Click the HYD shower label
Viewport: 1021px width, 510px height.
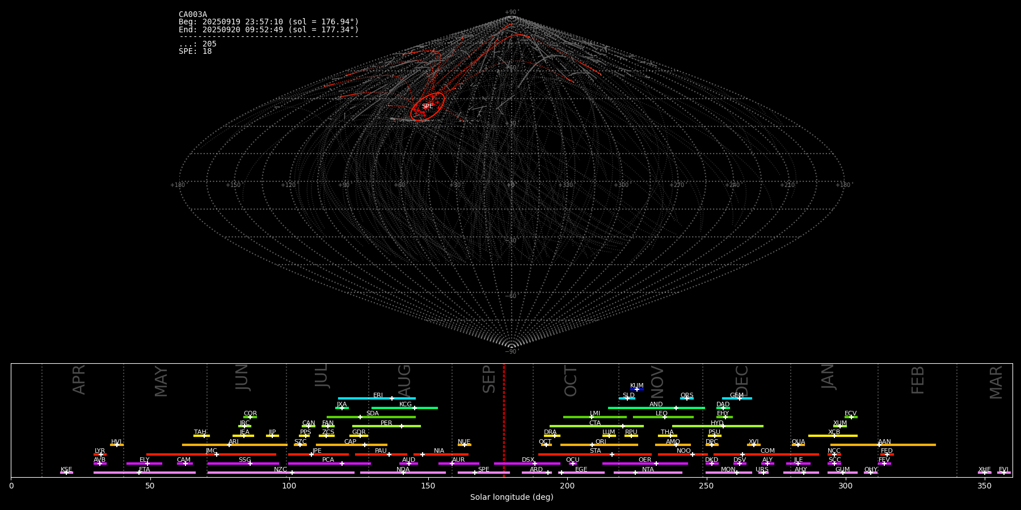pos(717,423)
